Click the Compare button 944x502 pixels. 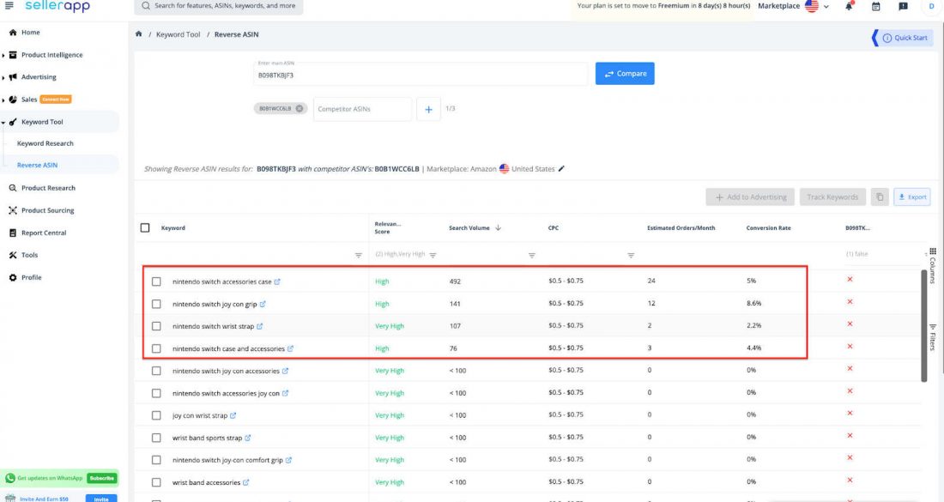pos(625,74)
